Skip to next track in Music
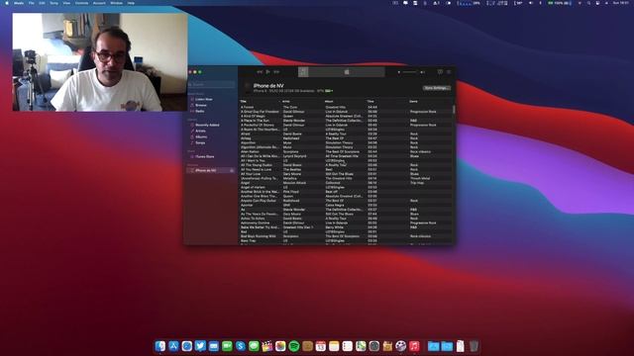The height and width of the screenshot is (356, 634). (x=276, y=72)
